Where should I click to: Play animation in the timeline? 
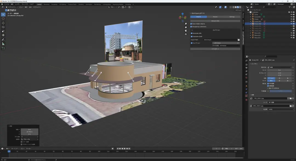(125, 149)
